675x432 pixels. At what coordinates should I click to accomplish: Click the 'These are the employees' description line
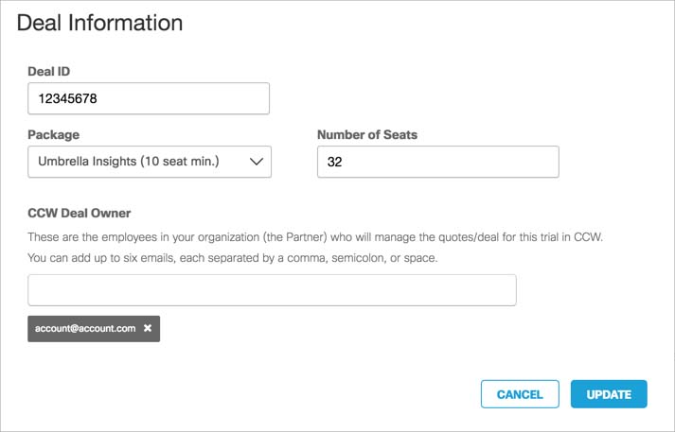(x=315, y=237)
